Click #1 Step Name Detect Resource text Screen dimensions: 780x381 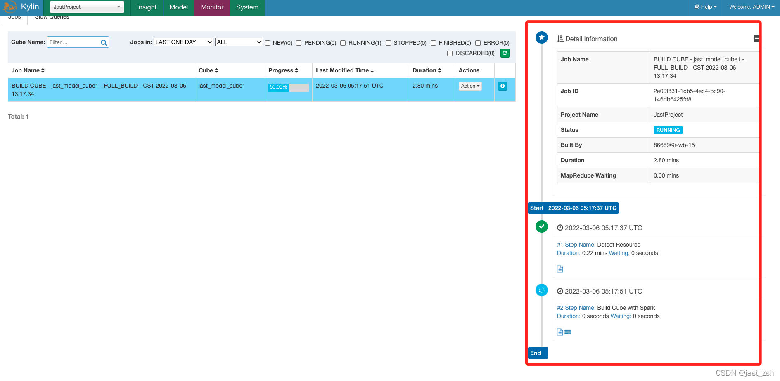coord(599,245)
